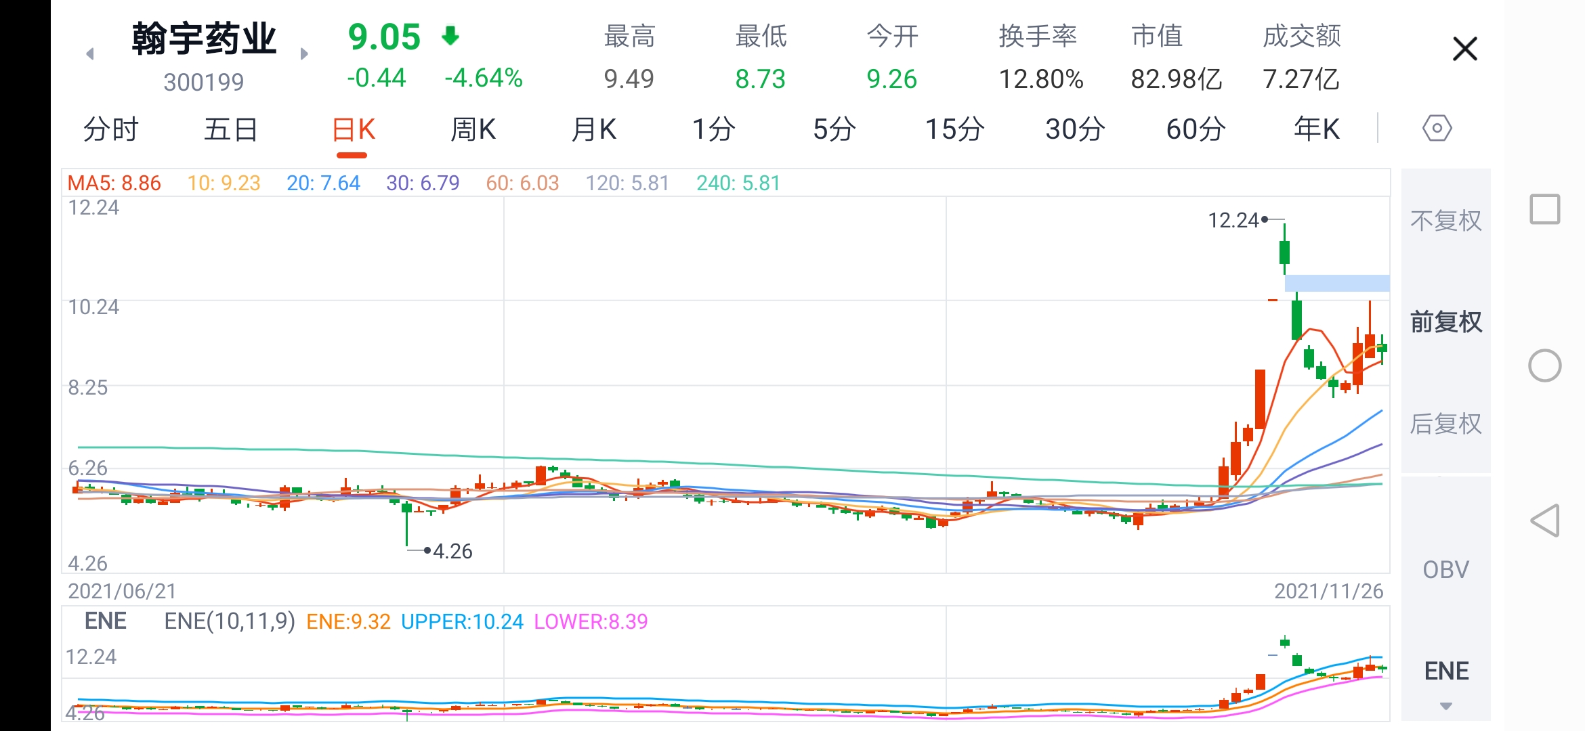Select the 日K daily candlestick tab
1585x731 pixels.
point(353,129)
